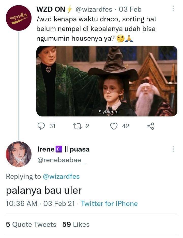Image resolution: width=183 pixels, height=238 pixels.
Task: View the 5 Quote Tweets
Action: point(31,225)
